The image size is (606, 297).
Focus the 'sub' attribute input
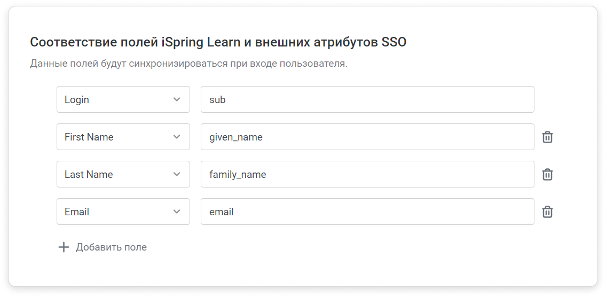(x=367, y=99)
